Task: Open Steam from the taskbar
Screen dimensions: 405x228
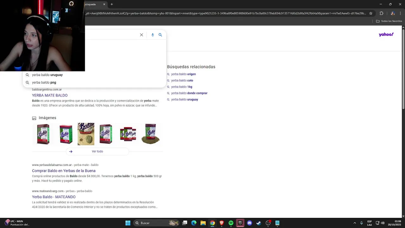Action: tap(259, 223)
